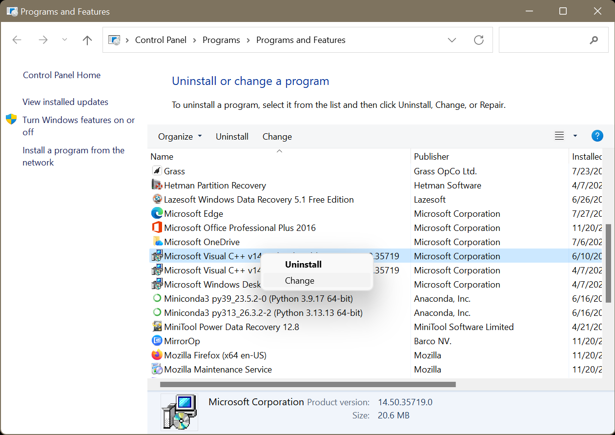
Task: Open Turn Windows features on or off
Action: tap(79, 126)
